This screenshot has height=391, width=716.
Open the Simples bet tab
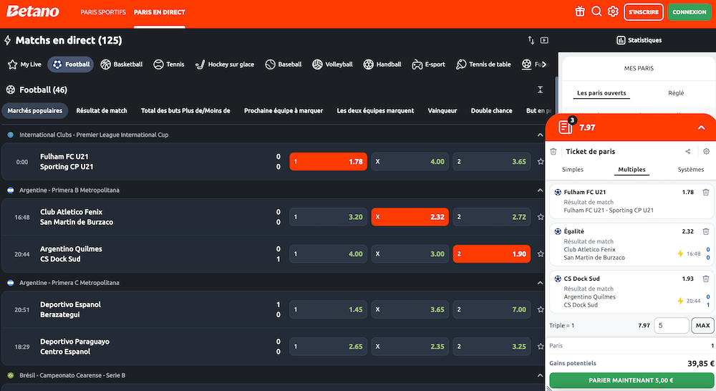[573, 170]
